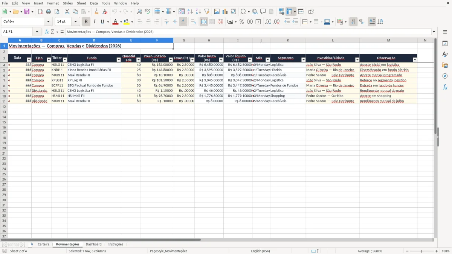Click the Name Box field showing A1:F1
The image size is (452, 254).
[x=17, y=32]
